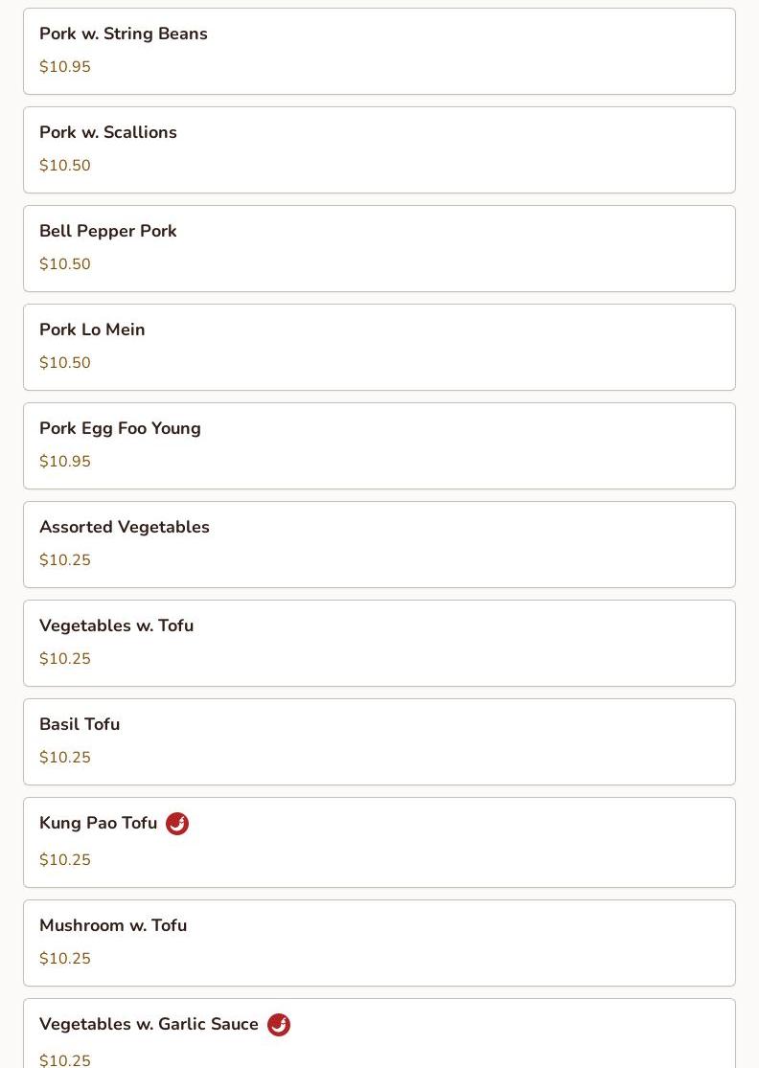The height and width of the screenshot is (1068, 759).
Task: Click the $10.50 price under Bell Pepper Pork
Action: click(x=65, y=263)
